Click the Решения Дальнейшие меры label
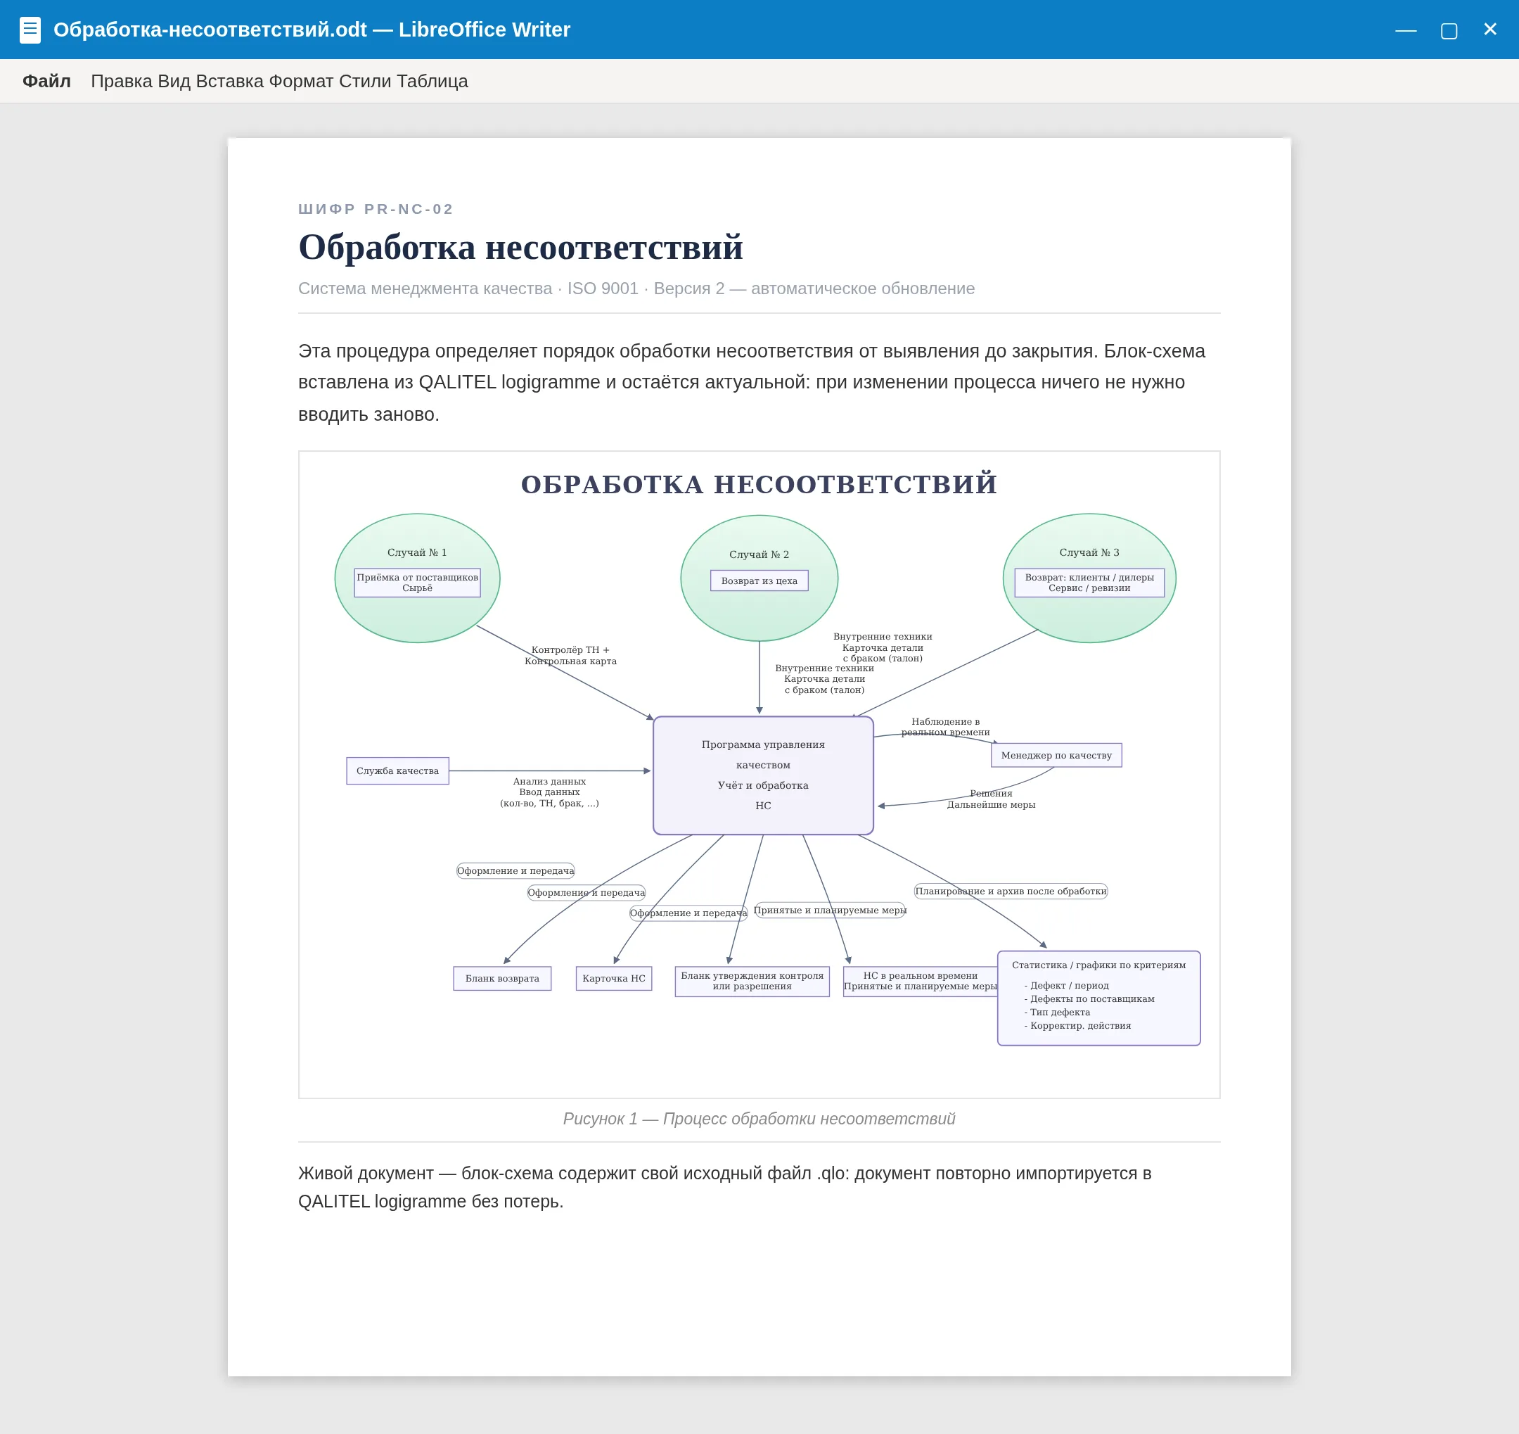 click(991, 799)
